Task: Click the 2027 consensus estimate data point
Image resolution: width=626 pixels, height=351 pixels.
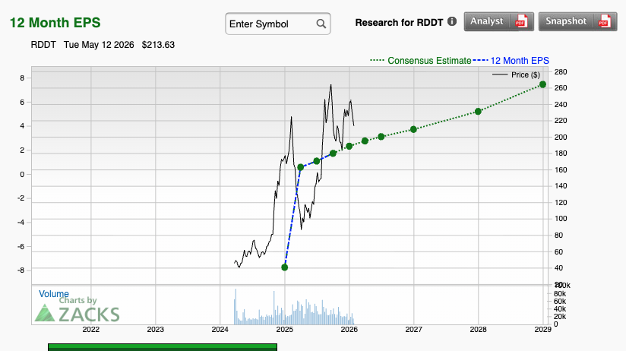Action: pyautogui.click(x=413, y=129)
